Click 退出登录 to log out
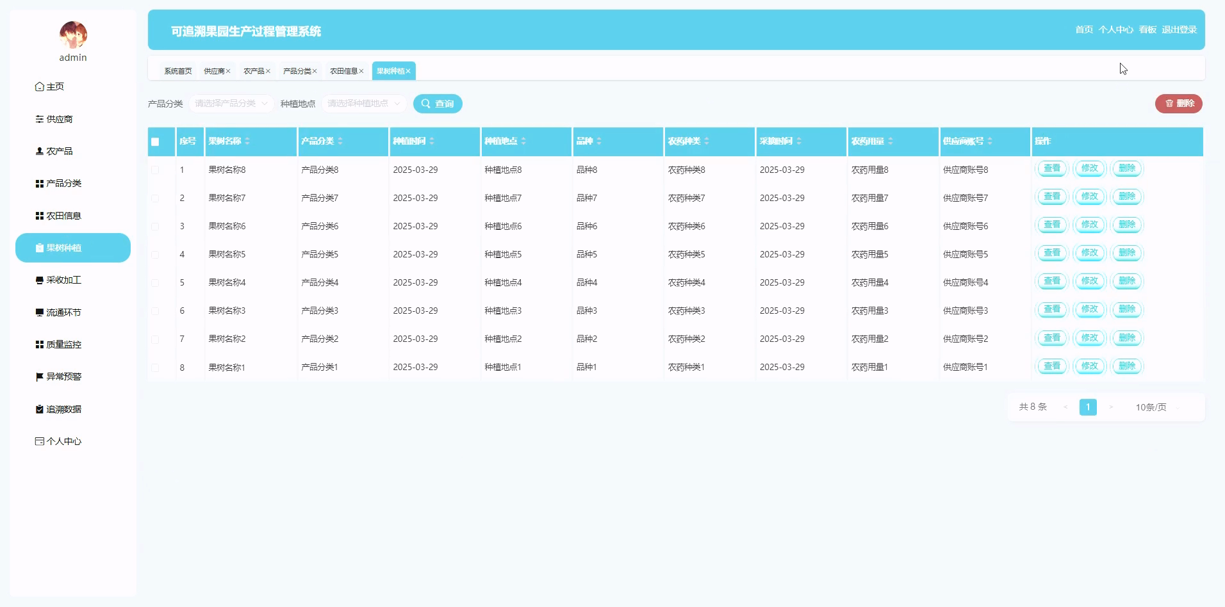This screenshot has height=607, width=1225. (x=1180, y=29)
